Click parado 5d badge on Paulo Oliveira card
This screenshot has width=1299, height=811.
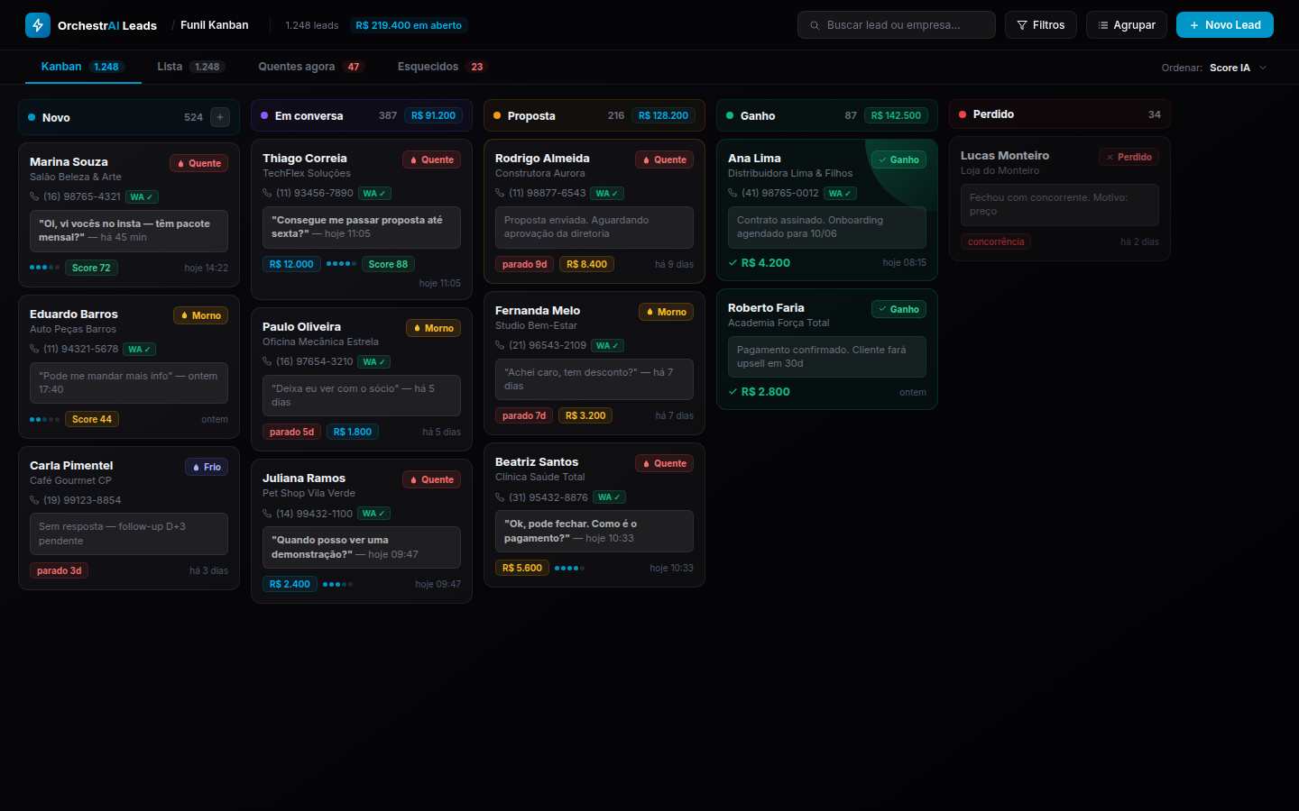click(291, 432)
